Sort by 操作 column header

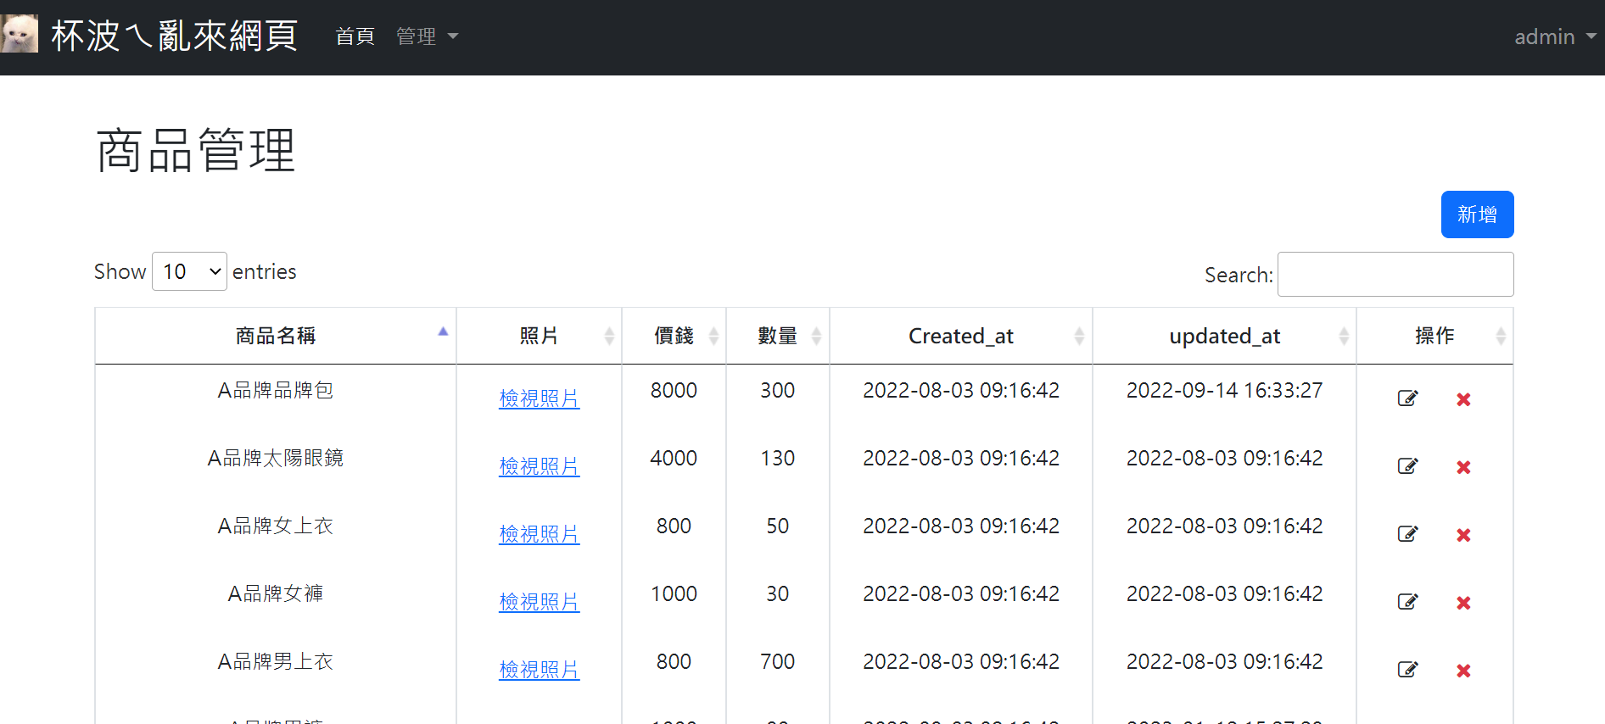1434,336
